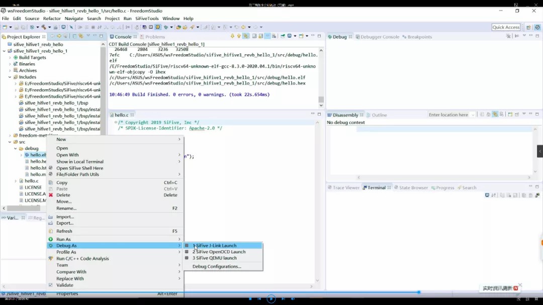Choose SiFive J-Link Launch
543x305 pixels.
pos(223,246)
